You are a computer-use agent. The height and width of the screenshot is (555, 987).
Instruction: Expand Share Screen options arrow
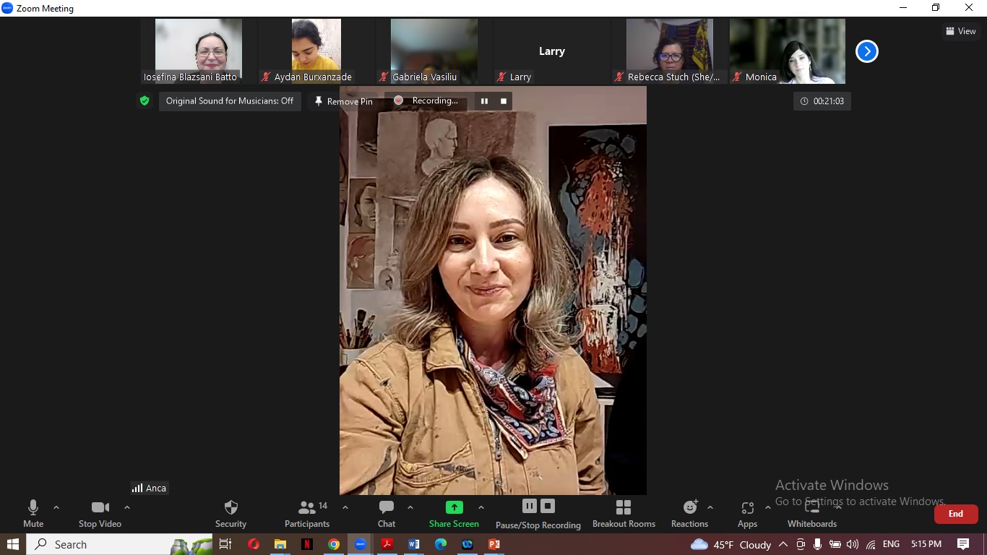[x=481, y=507]
